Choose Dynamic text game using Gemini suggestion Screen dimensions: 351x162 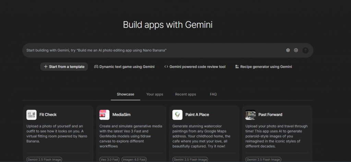click(x=124, y=67)
